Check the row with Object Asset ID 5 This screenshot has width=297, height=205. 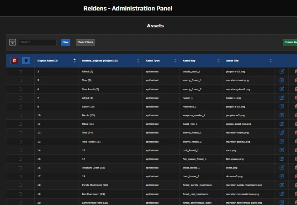(20, 81)
